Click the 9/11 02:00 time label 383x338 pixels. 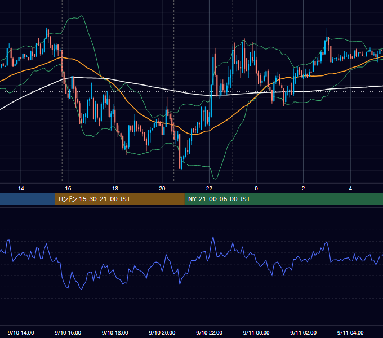coord(303,332)
